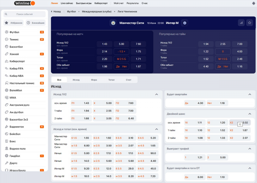Select Интер М м 1.5 odds 18.0

[x=81, y=176]
